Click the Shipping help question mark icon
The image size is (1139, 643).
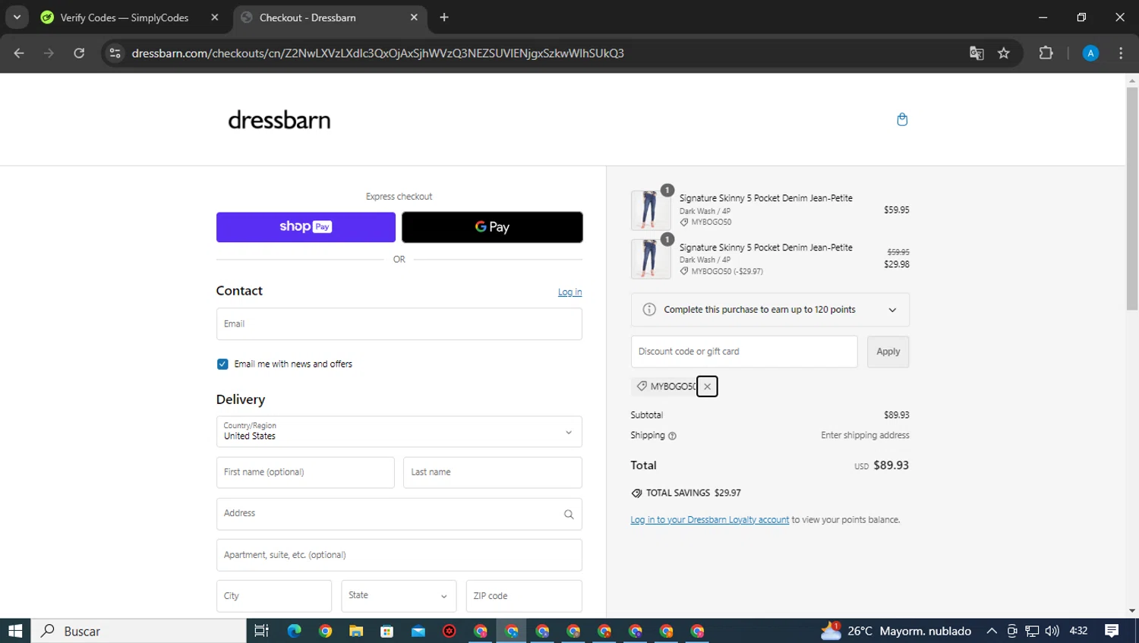[x=672, y=436]
